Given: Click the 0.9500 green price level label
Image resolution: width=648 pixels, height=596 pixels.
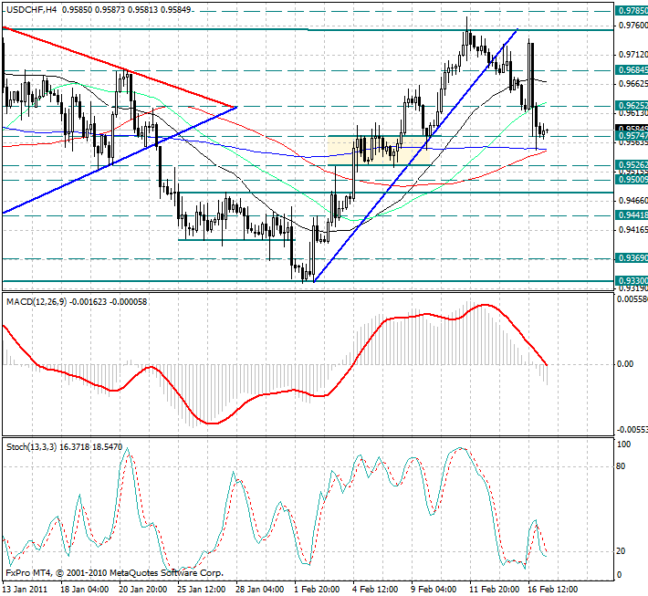Looking at the screenshot, I should 632,179.
